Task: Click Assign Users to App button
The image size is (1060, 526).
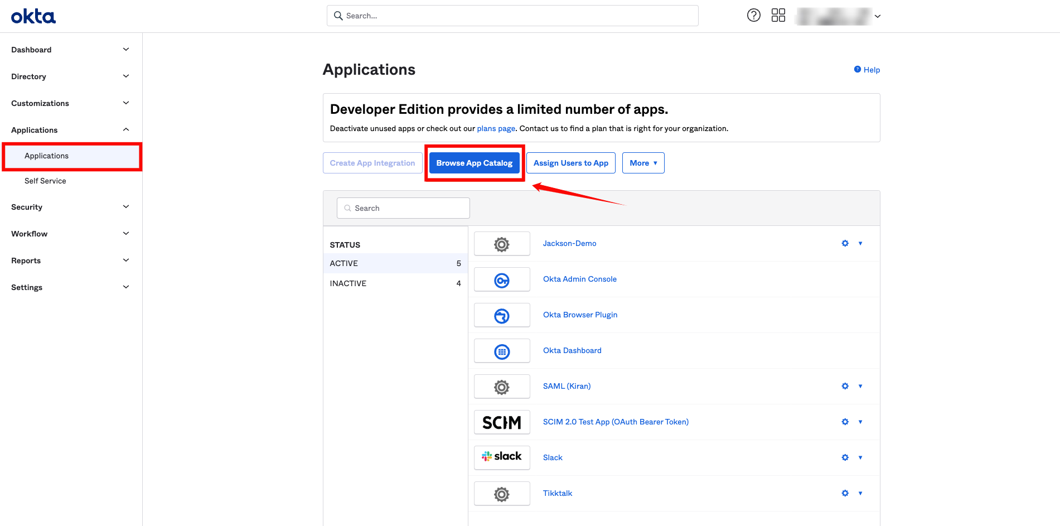Action: (570, 163)
